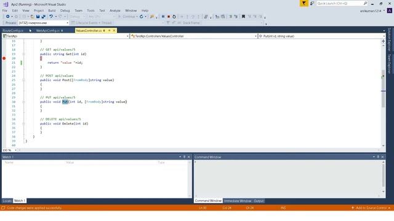
Task: Toggle auto-hide pin on Command Window panel
Action: [378, 157]
